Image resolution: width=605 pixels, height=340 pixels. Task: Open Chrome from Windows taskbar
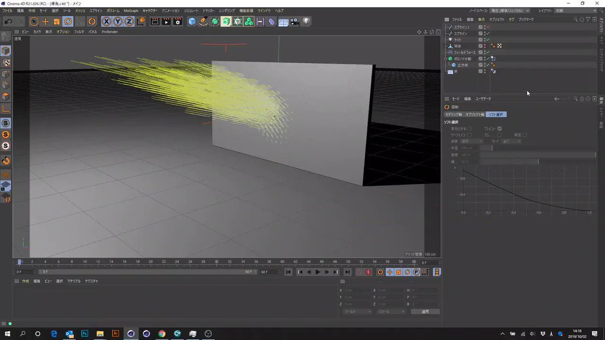click(162, 333)
